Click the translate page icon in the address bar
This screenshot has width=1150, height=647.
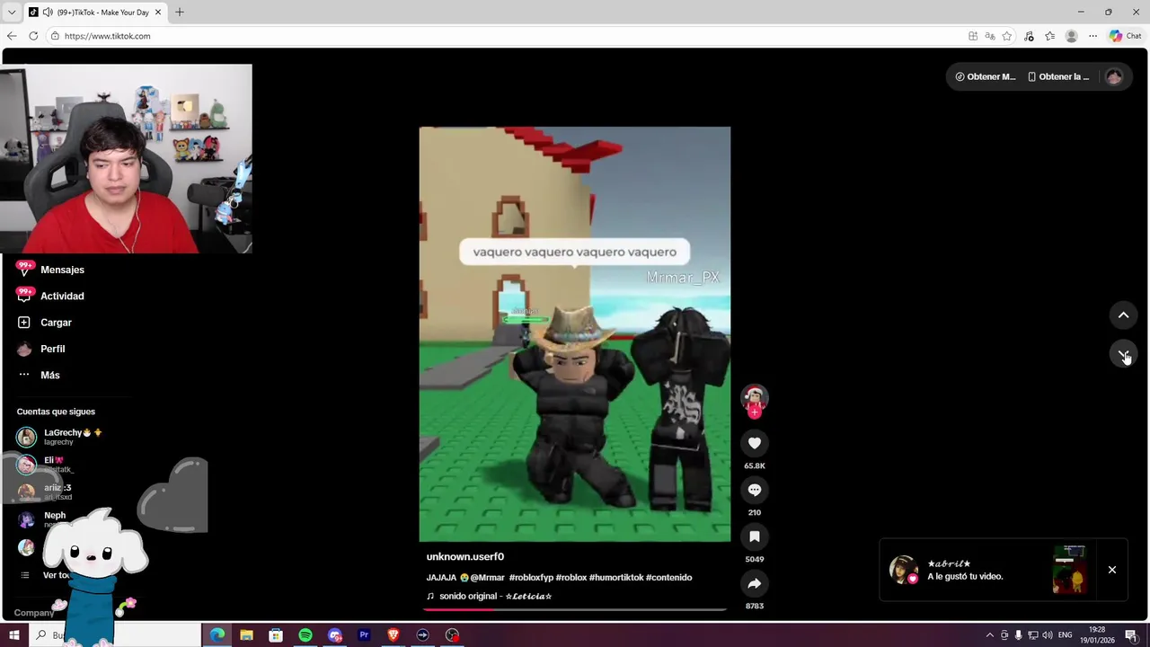pos(990,36)
